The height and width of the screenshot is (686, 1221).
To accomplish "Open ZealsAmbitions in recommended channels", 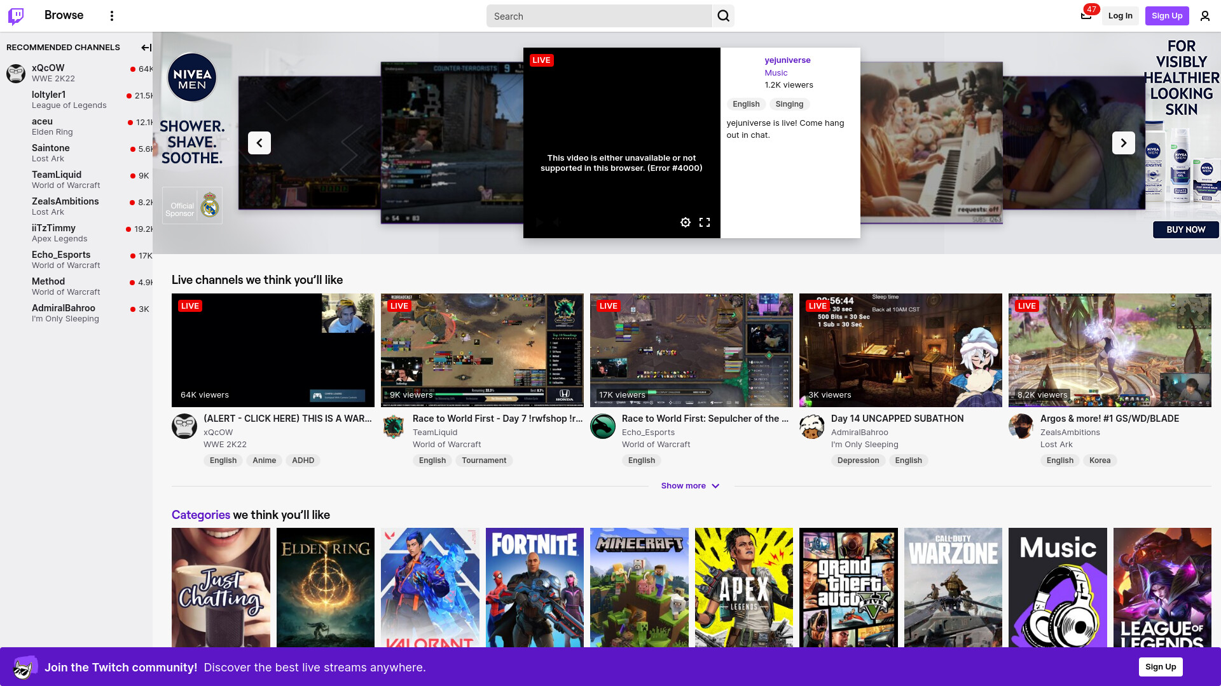I will (x=76, y=206).
